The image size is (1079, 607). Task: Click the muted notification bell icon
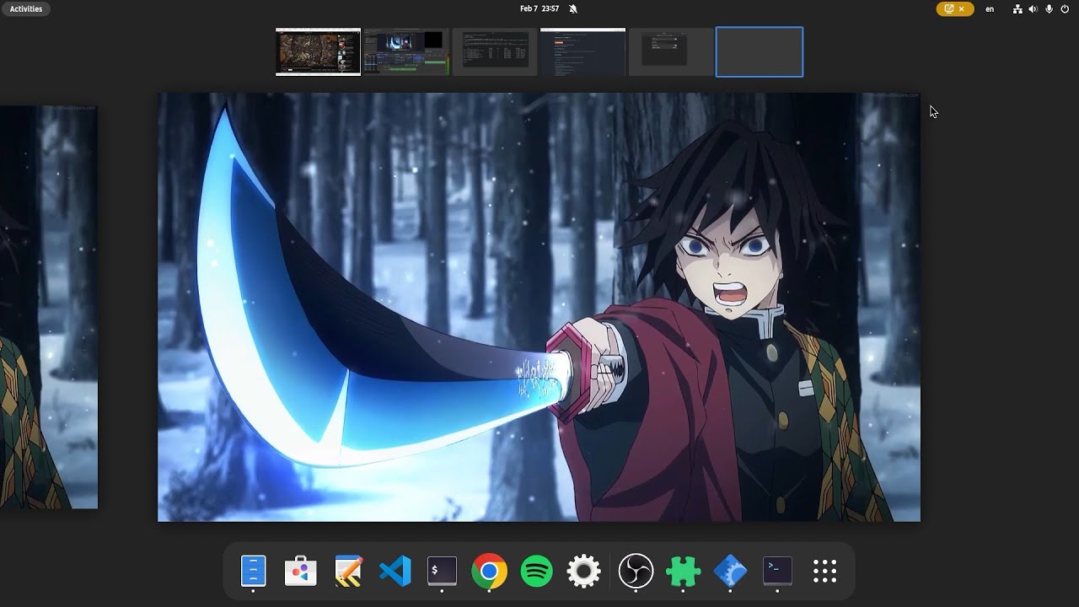573,8
